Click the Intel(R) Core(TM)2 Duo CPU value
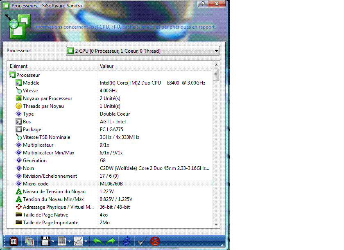Viewport: 344px width, 250px height. coord(152,83)
